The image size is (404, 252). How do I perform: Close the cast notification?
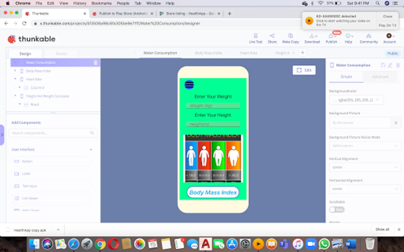point(387,17)
